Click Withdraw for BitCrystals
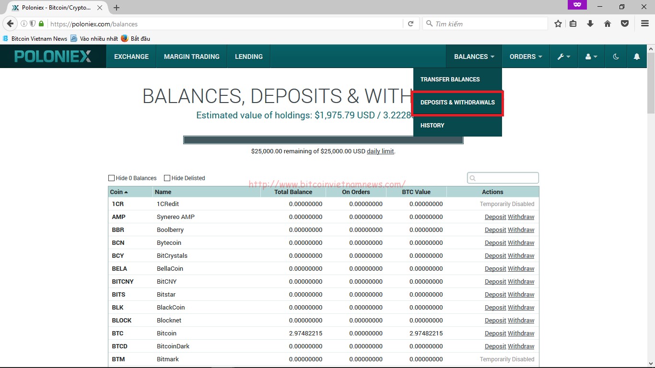The height and width of the screenshot is (368, 655). (521, 255)
